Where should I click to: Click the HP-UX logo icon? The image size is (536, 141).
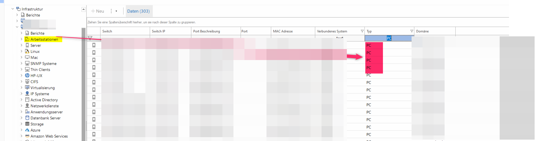[27, 76]
